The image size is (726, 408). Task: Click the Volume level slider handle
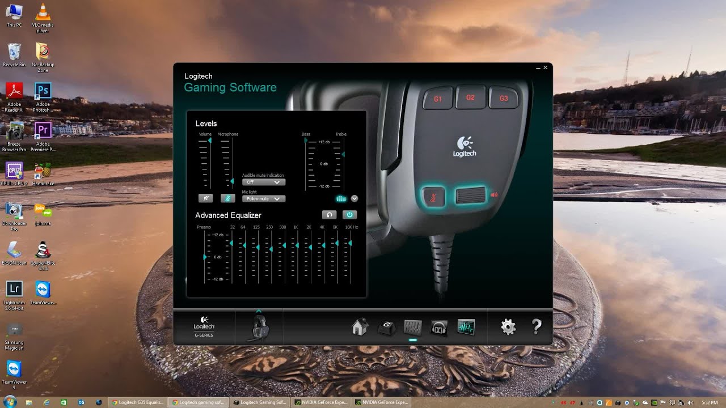(x=209, y=140)
